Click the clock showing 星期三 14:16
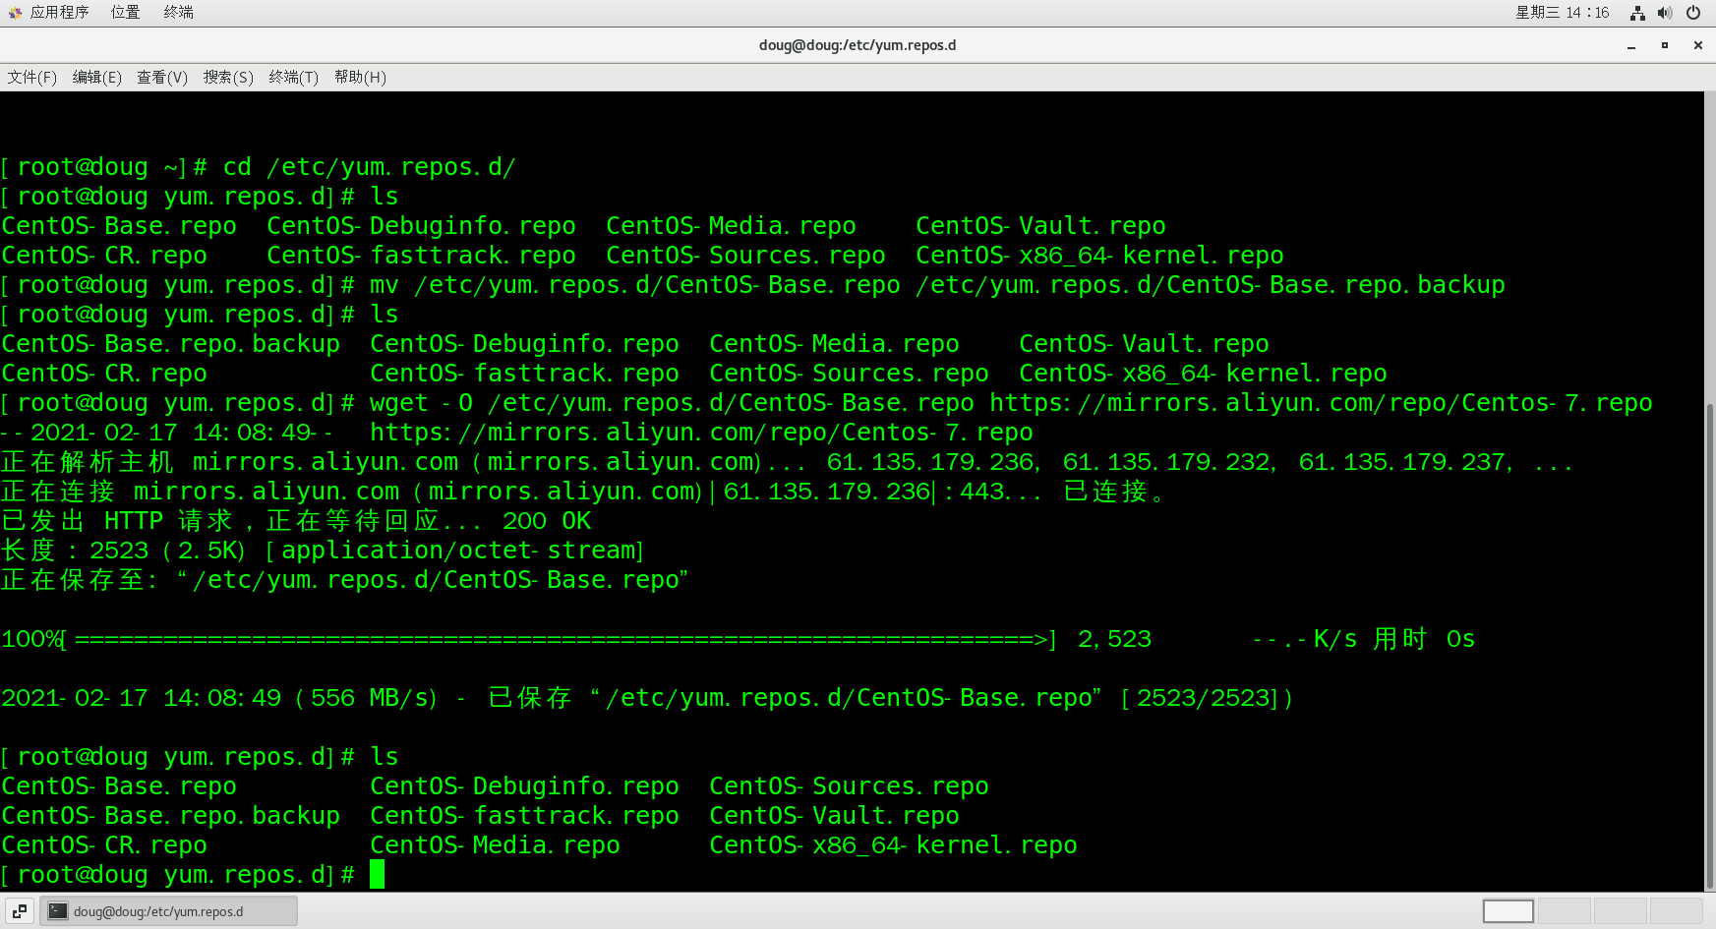This screenshot has width=1716, height=929. pyautogui.click(x=1563, y=13)
